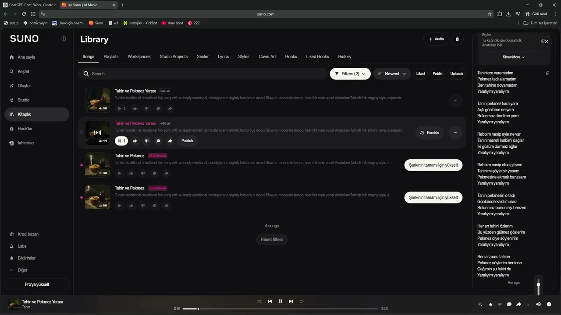Bookmark this page in Chrome address bar

tap(490, 14)
